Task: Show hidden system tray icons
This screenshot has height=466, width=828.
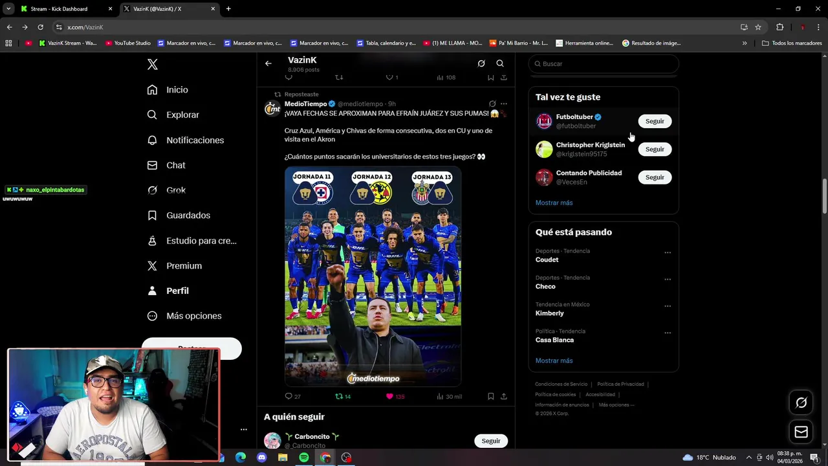Action: [749, 458]
